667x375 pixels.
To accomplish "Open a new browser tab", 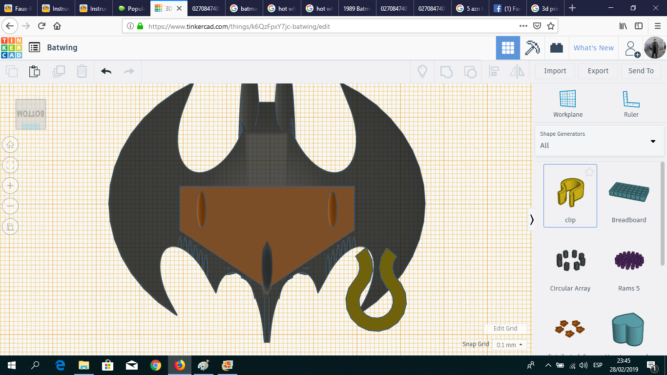I will click(573, 8).
